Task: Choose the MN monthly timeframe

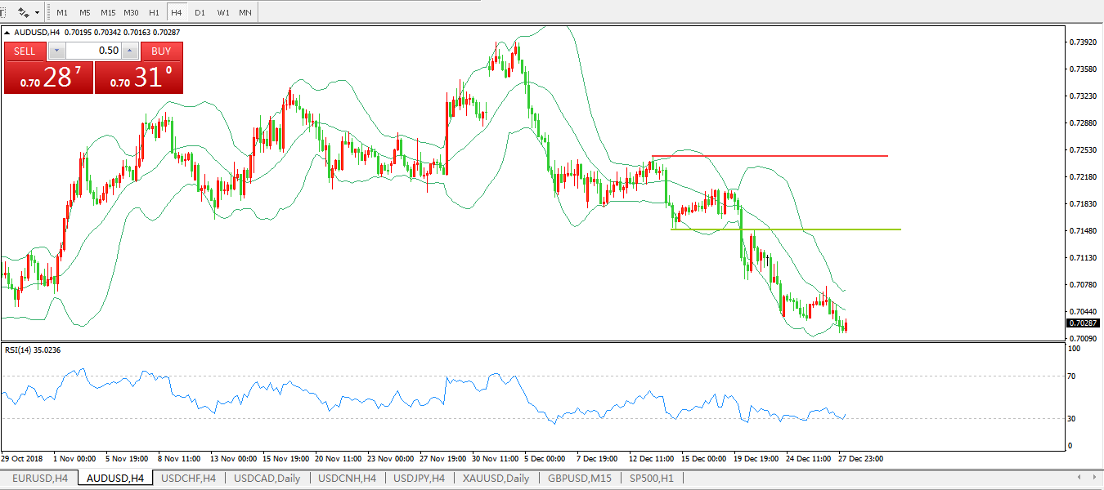Action: click(x=245, y=13)
